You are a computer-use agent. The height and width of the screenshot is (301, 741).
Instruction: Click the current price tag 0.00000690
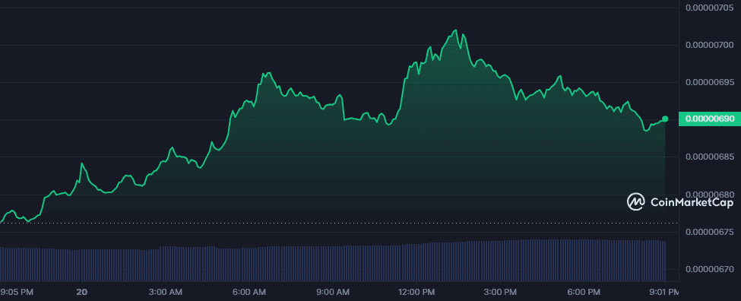tap(710, 119)
